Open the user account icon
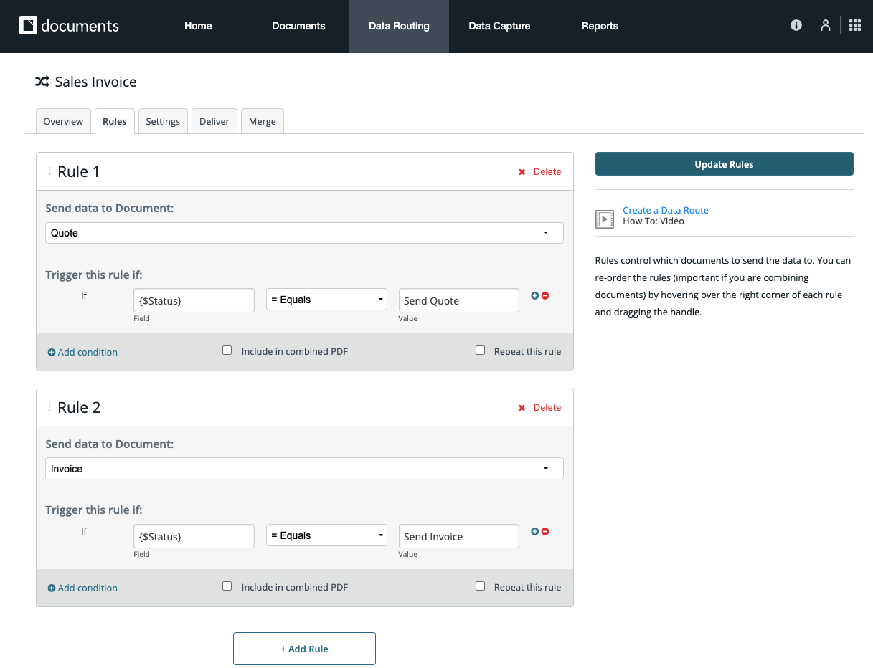Screen dimensions: 873x668 (x=826, y=25)
